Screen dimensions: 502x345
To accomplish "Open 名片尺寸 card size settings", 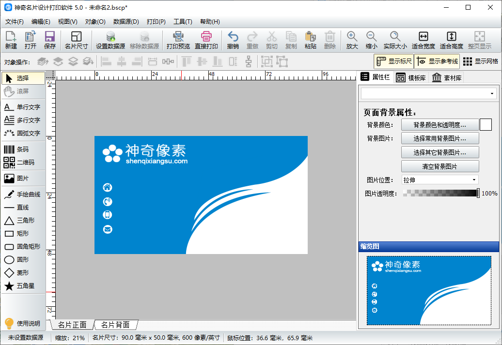I will tap(76, 40).
